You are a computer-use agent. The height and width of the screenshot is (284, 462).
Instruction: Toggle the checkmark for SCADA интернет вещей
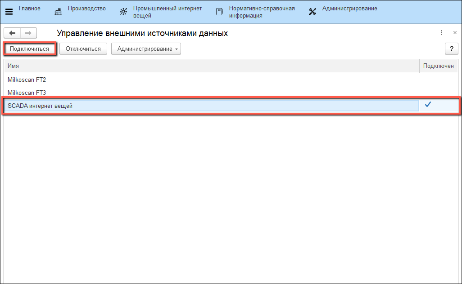[x=428, y=105]
